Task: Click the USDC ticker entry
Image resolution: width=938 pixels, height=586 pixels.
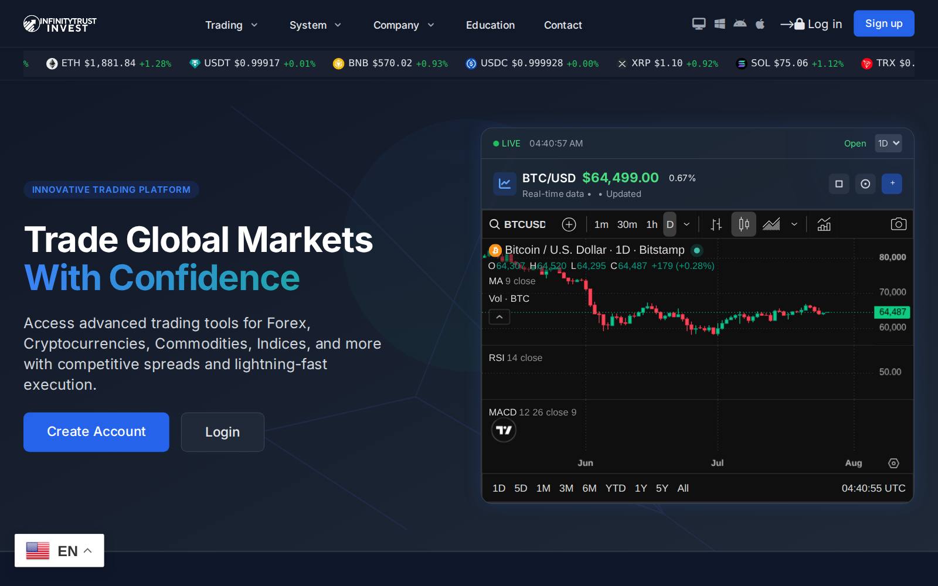Action: coord(532,63)
